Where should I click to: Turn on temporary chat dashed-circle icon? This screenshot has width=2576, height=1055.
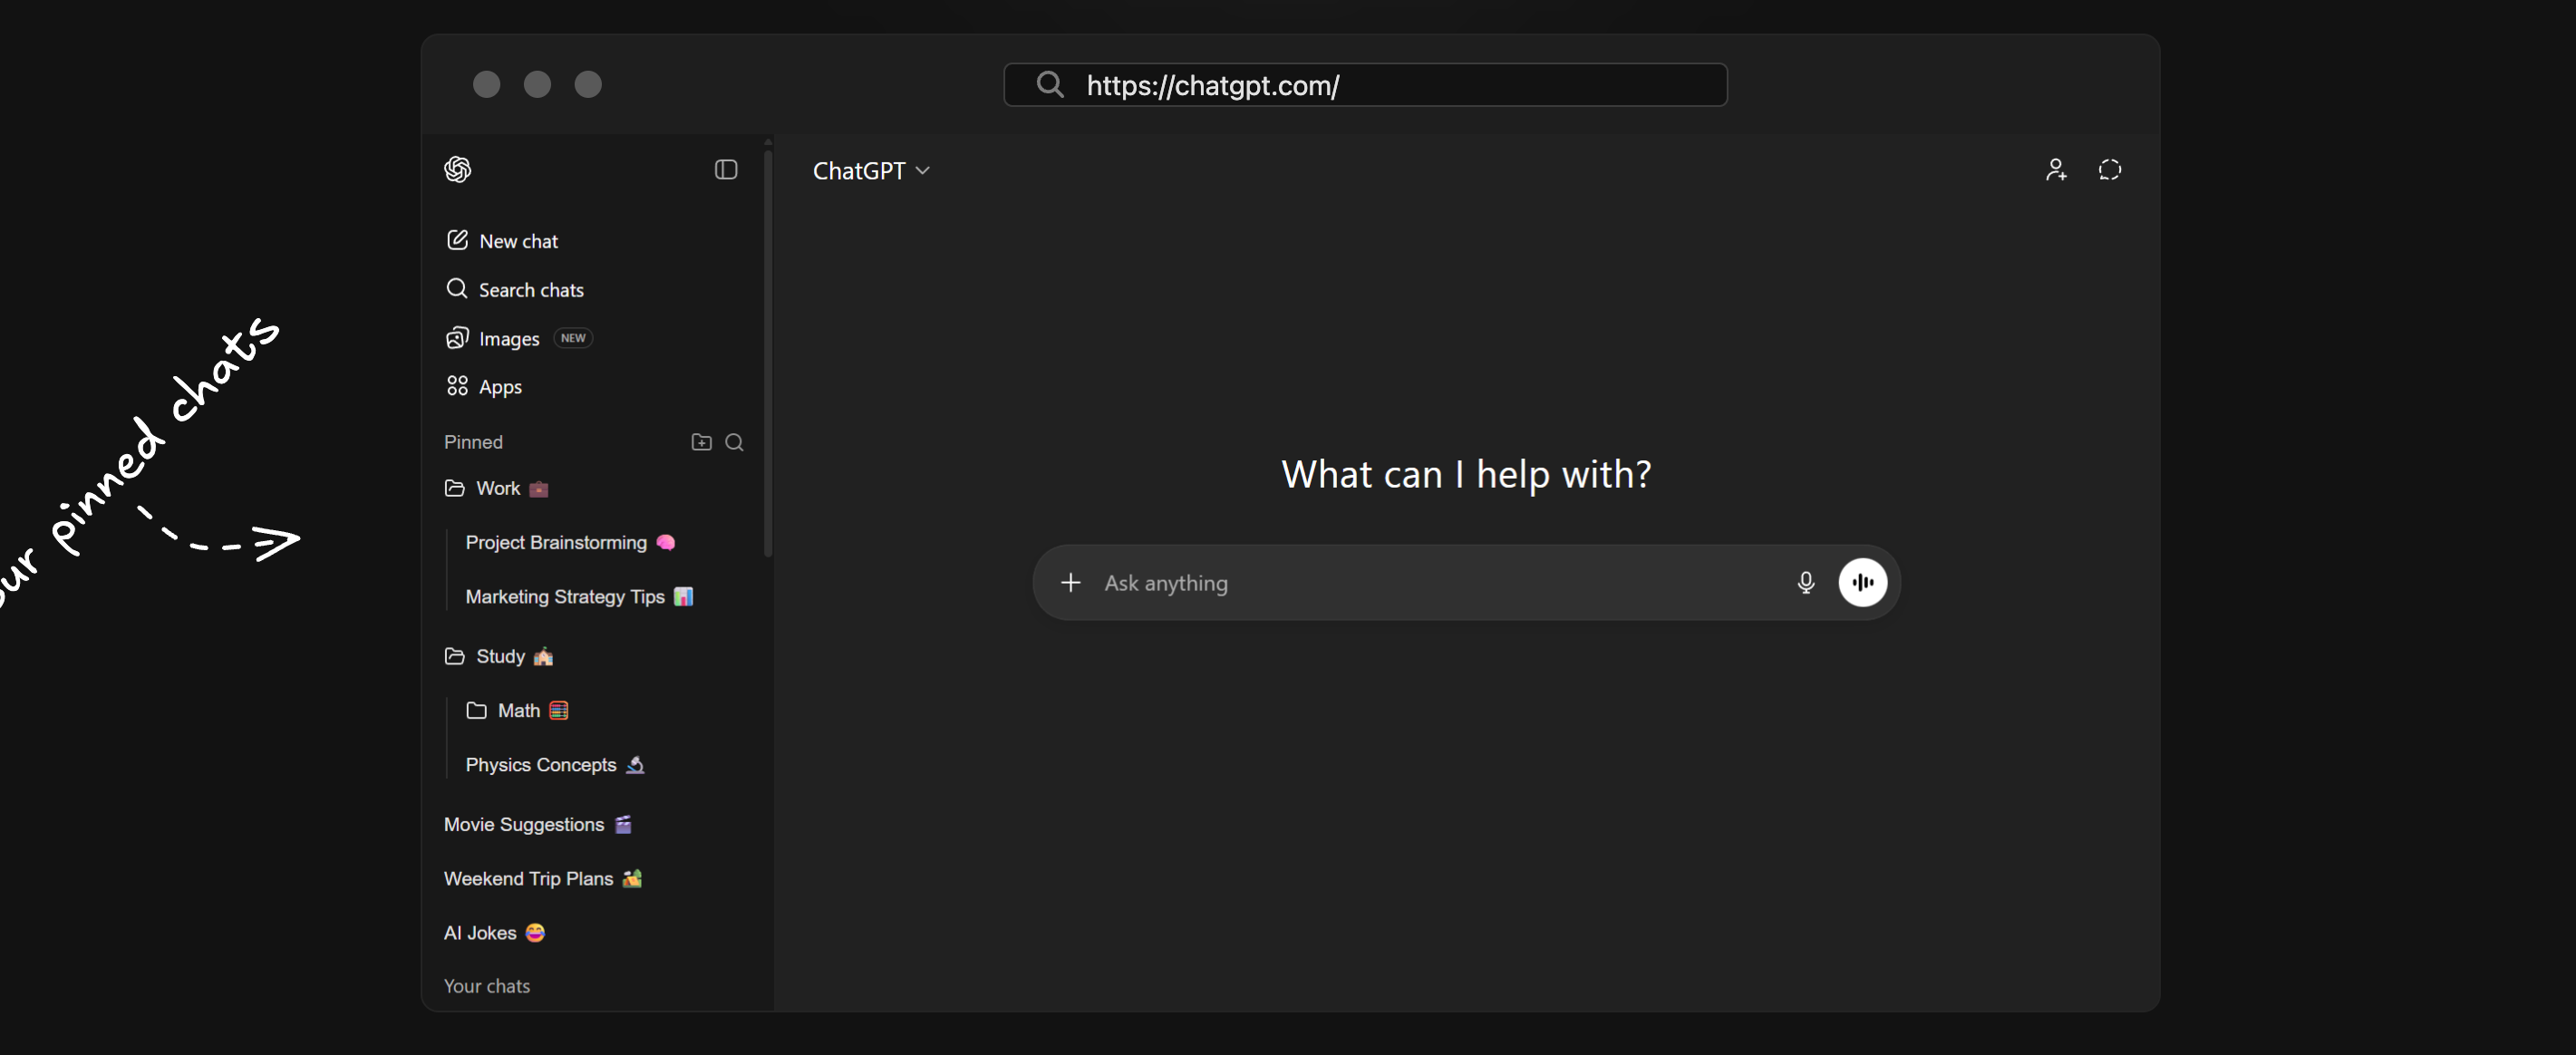2109,170
